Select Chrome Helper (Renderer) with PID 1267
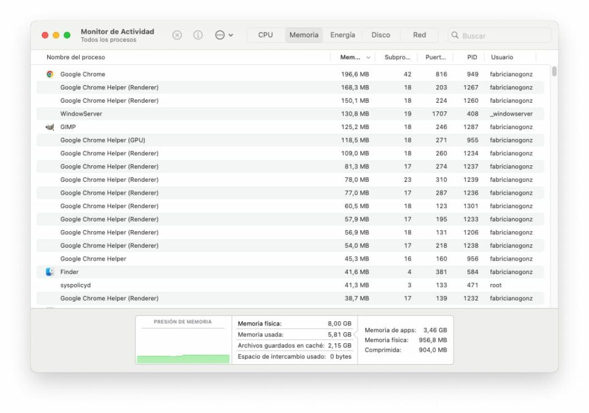The image size is (589, 413). 290,87
